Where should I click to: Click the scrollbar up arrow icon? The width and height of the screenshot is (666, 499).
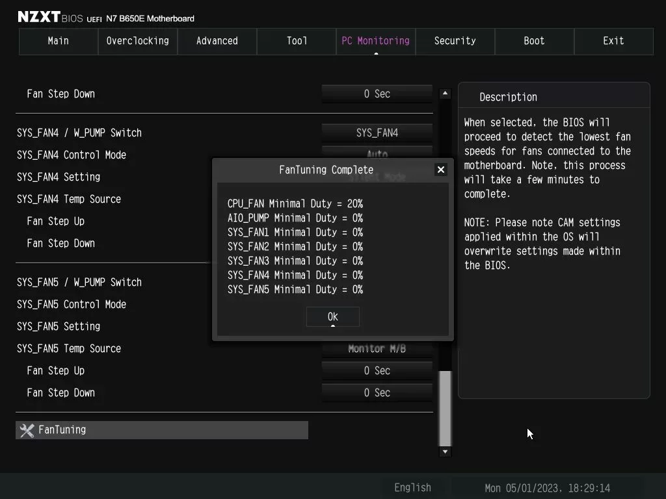click(445, 93)
